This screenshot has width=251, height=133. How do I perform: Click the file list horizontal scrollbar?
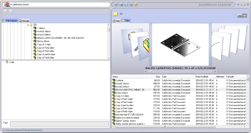(165, 127)
